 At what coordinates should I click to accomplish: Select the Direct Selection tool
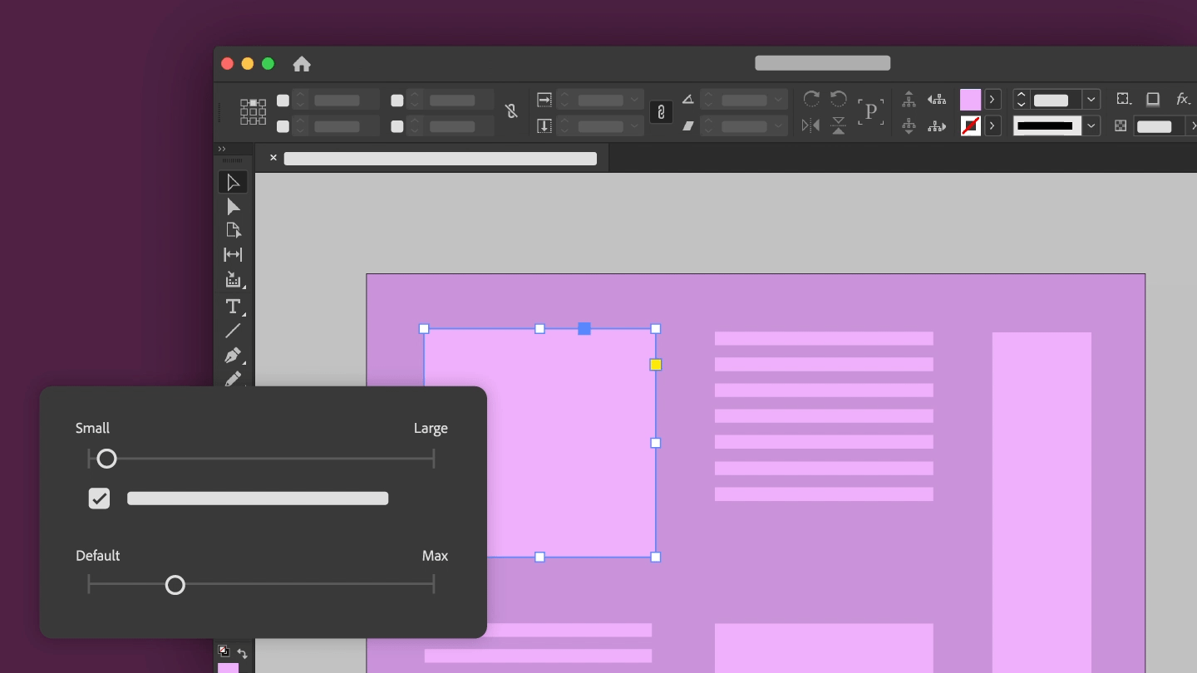(x=233, y=206)
